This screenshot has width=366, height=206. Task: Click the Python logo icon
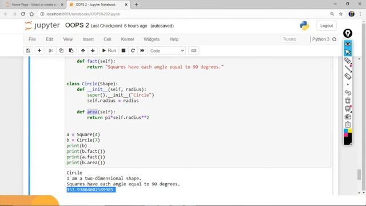pyautogui.click(x=304, y=26)
